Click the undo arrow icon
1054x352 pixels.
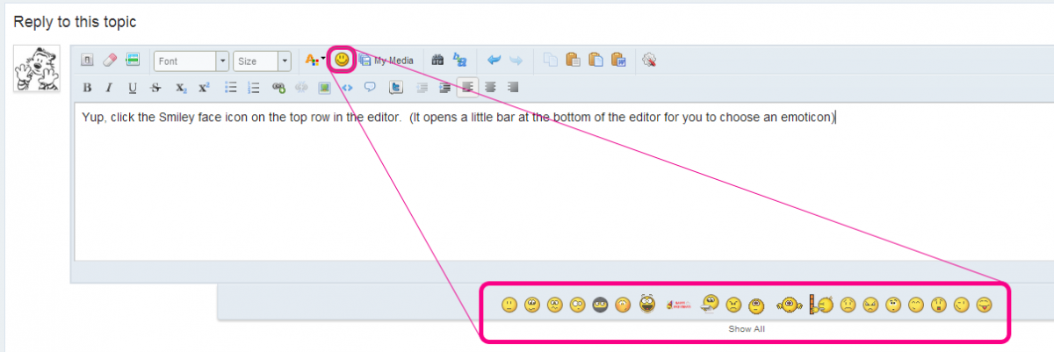495,61
